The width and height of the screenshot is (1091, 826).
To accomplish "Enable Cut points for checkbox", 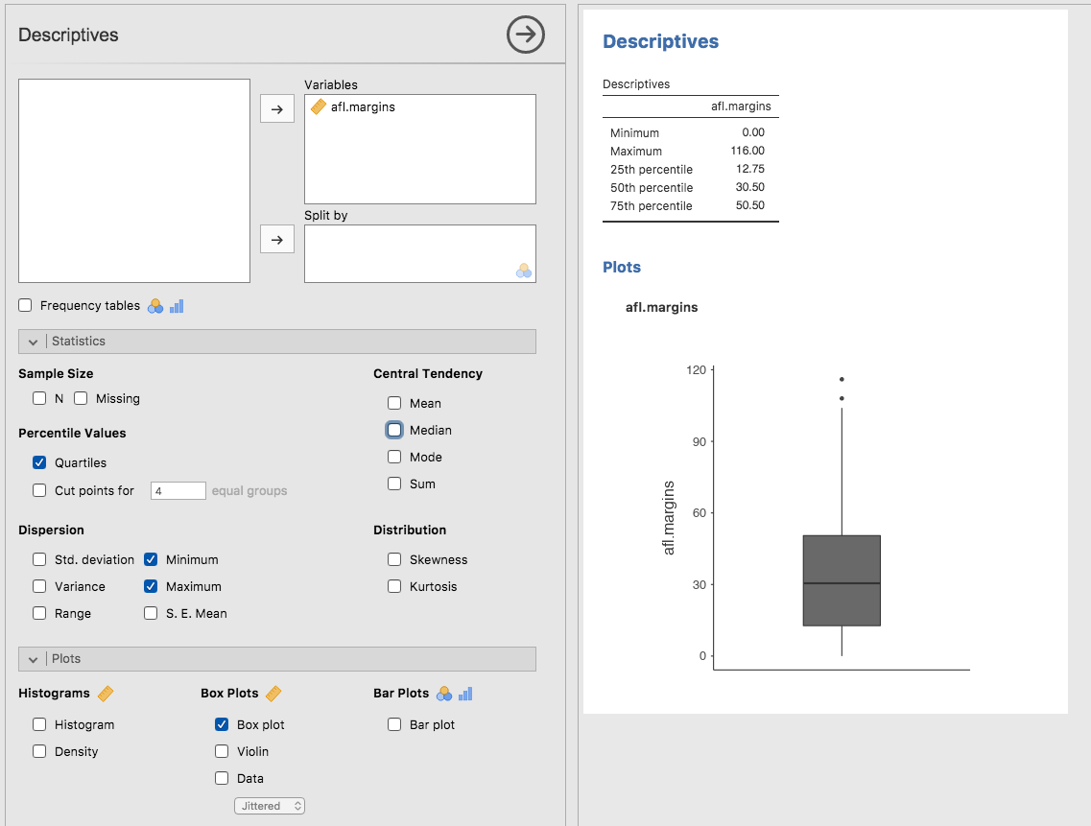I will [x=39, y=490].
